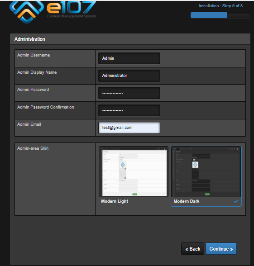
Task: Focus the Admin Display Name field
Action: (x=129, y=76)
